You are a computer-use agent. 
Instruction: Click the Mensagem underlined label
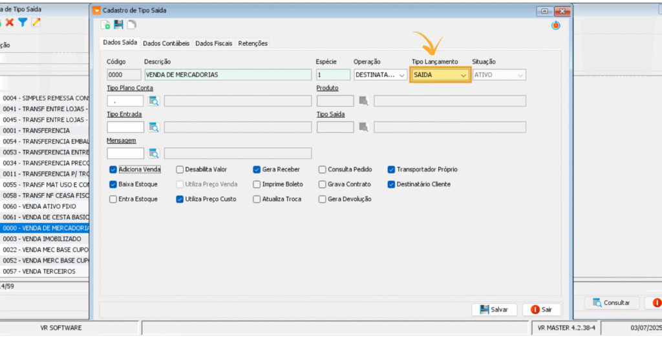(121, 140)
